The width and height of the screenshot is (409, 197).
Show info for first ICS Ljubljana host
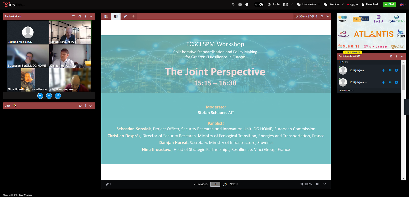pyautogui.click(x=396, y=70)
